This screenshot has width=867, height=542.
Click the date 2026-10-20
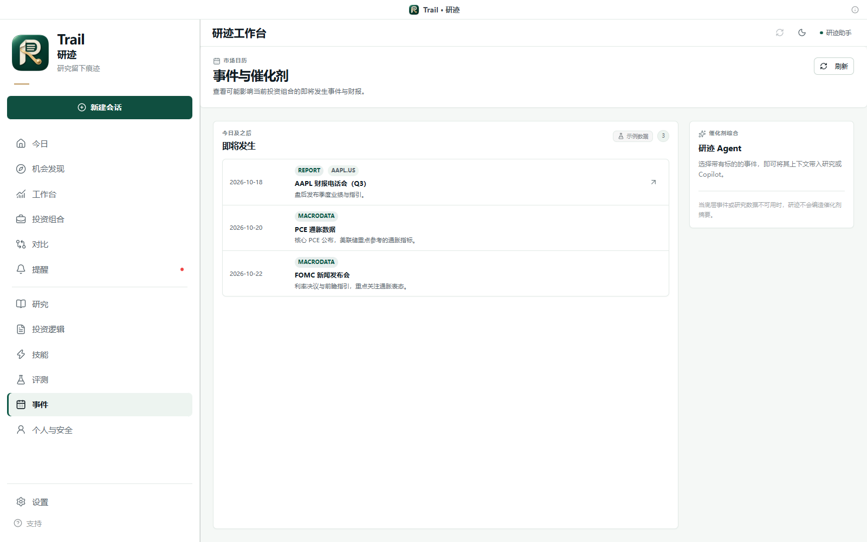click(246, 228)
